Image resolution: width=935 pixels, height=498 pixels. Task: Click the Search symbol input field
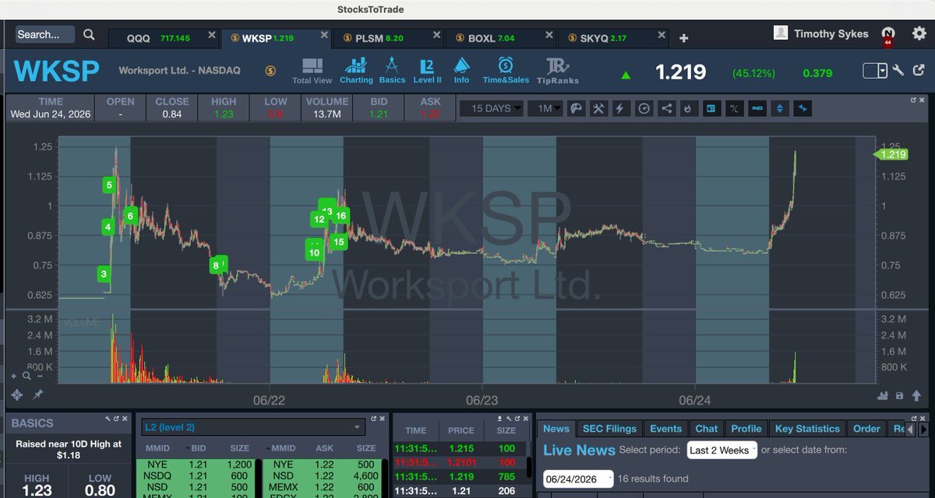[45, 34]
